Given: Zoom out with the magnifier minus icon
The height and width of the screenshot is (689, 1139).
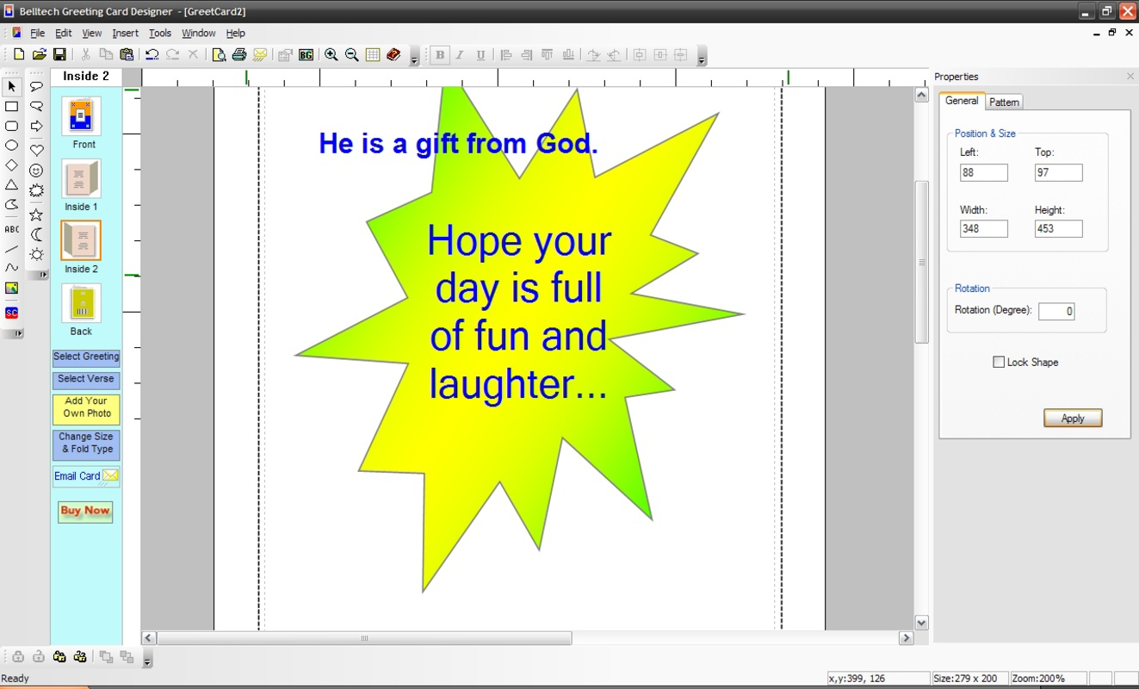Looking at the screenshot, I should 351,54.
